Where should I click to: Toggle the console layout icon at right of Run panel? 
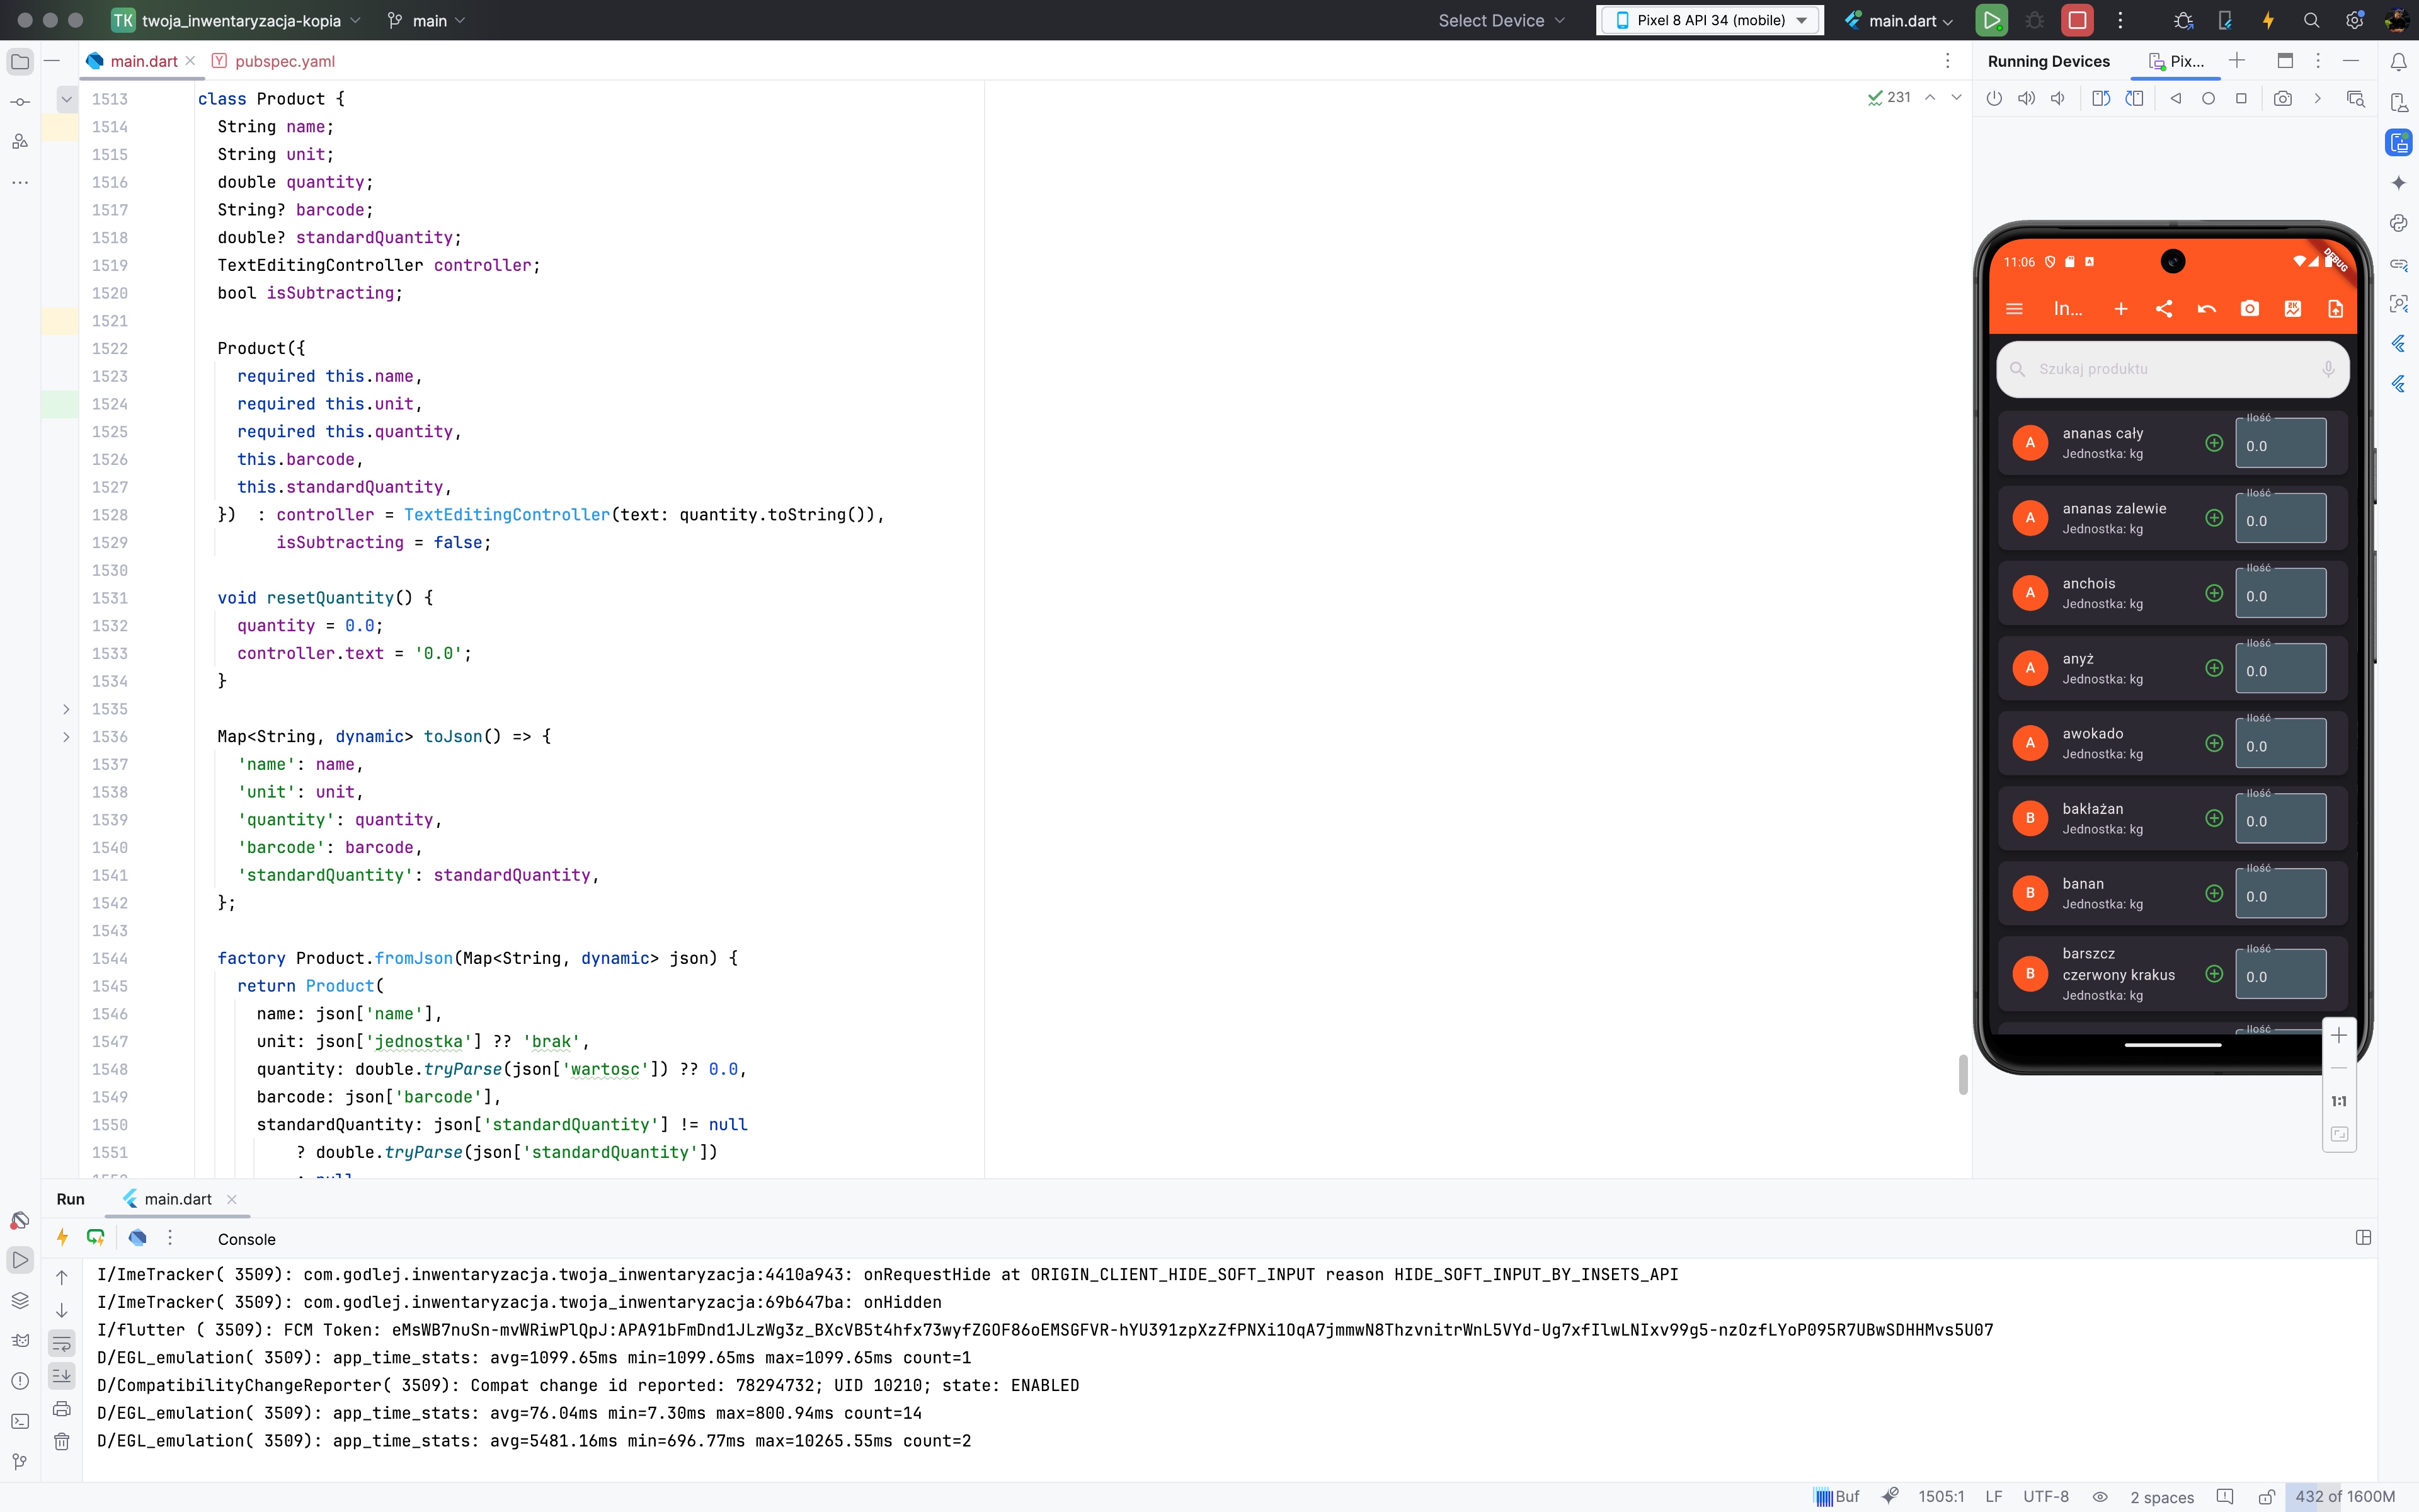[2363, 1238]
